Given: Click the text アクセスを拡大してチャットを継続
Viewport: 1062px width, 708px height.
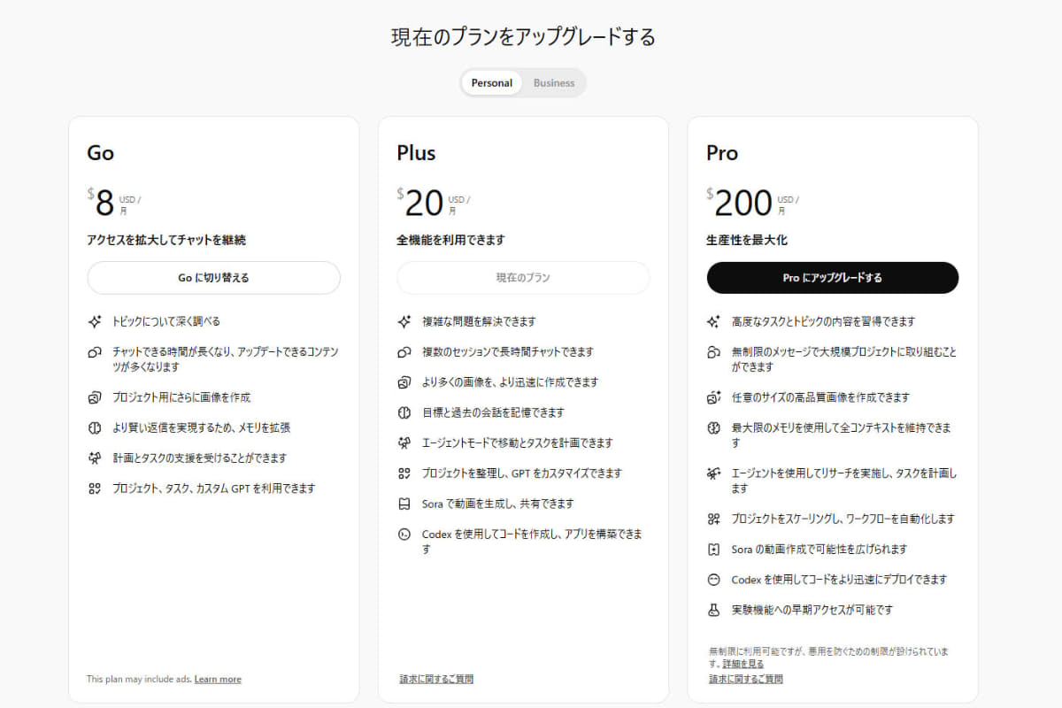Looking at the screenshot, I should [165, 240].
